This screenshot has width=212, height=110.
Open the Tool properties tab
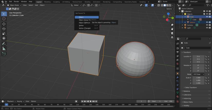click(x=178, y=43)
